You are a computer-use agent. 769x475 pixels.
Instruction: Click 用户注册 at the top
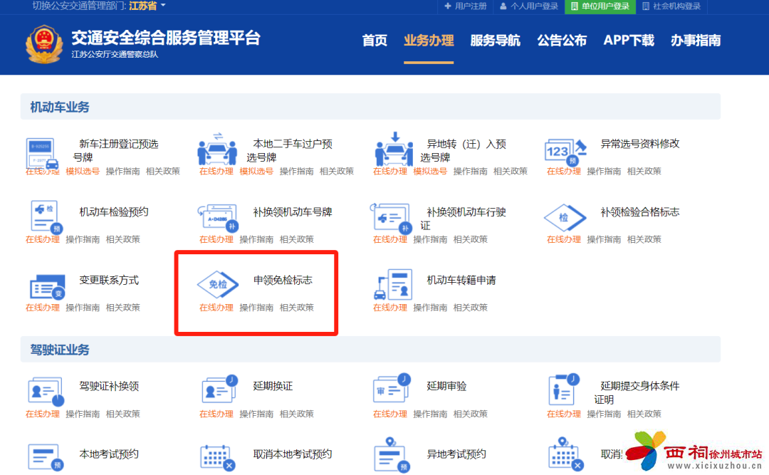tap(466, 6)
